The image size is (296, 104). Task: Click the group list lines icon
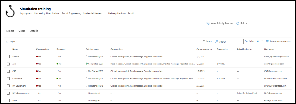coord(258,41)
